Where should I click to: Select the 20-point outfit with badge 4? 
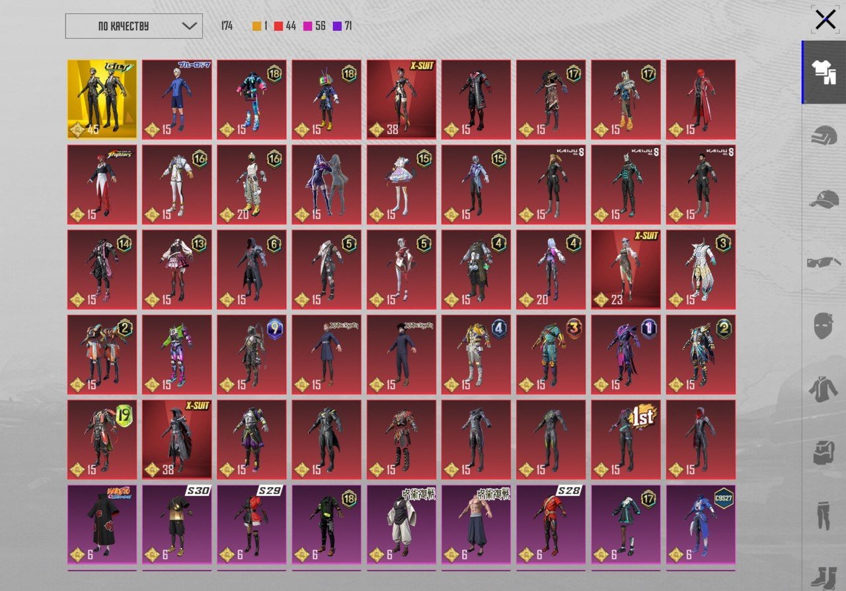tap(551, 269)
